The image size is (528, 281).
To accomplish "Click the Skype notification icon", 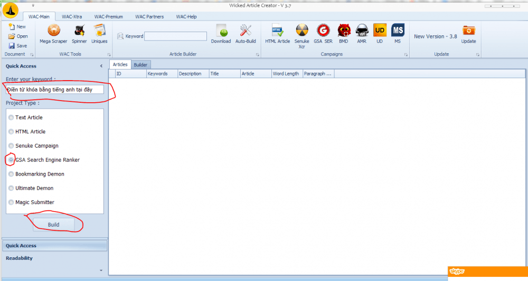I will 457,272.
